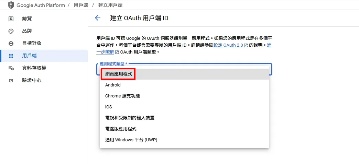Go to 目標對象 in the sidebar
The width and height of the screenshot is (359, 164).
(x=44, y=43)
